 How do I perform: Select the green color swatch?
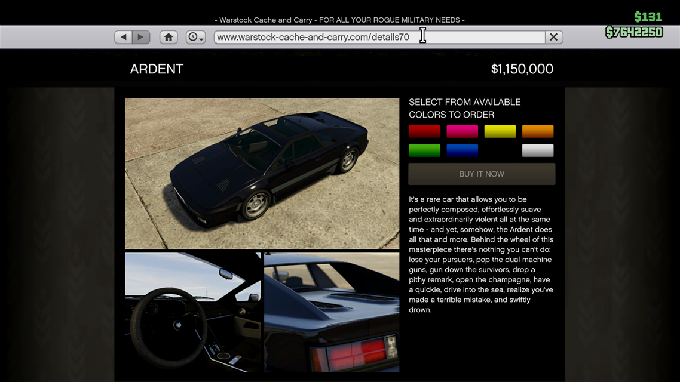tap(425, 150)
